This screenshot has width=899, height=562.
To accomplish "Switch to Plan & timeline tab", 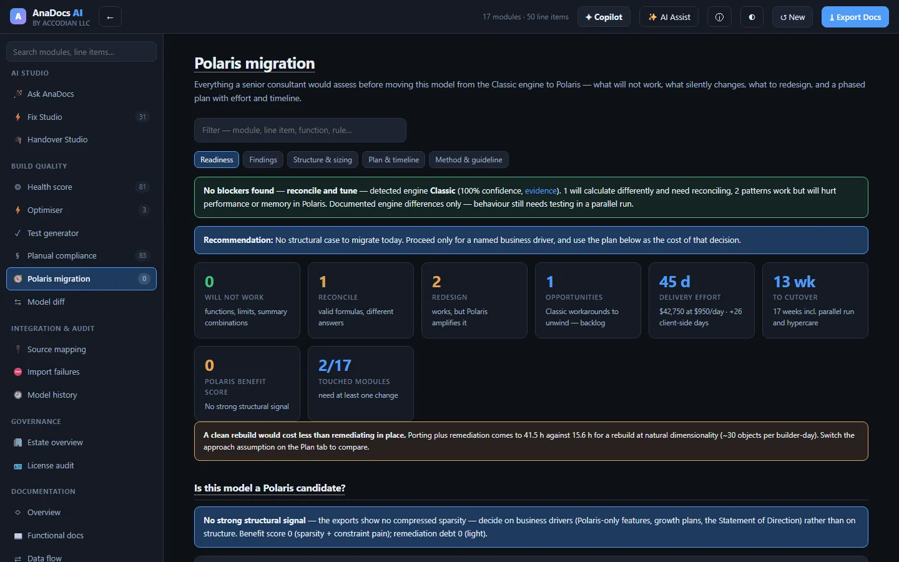I will pos(394,160).
